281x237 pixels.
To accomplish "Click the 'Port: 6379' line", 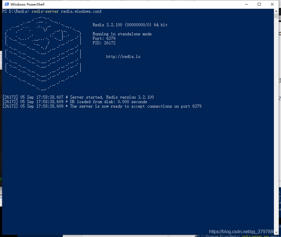I will tap(104, 38).
